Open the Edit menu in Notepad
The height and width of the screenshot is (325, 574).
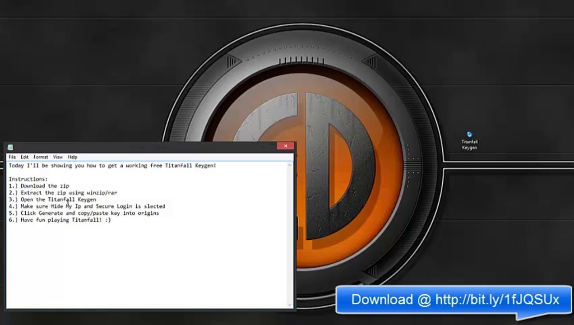24,157
